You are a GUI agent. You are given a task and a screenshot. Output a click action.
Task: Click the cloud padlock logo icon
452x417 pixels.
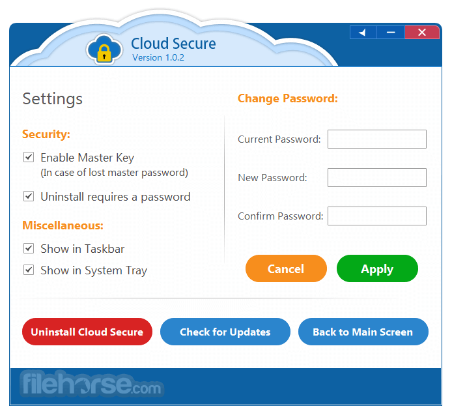click(104, 49)
